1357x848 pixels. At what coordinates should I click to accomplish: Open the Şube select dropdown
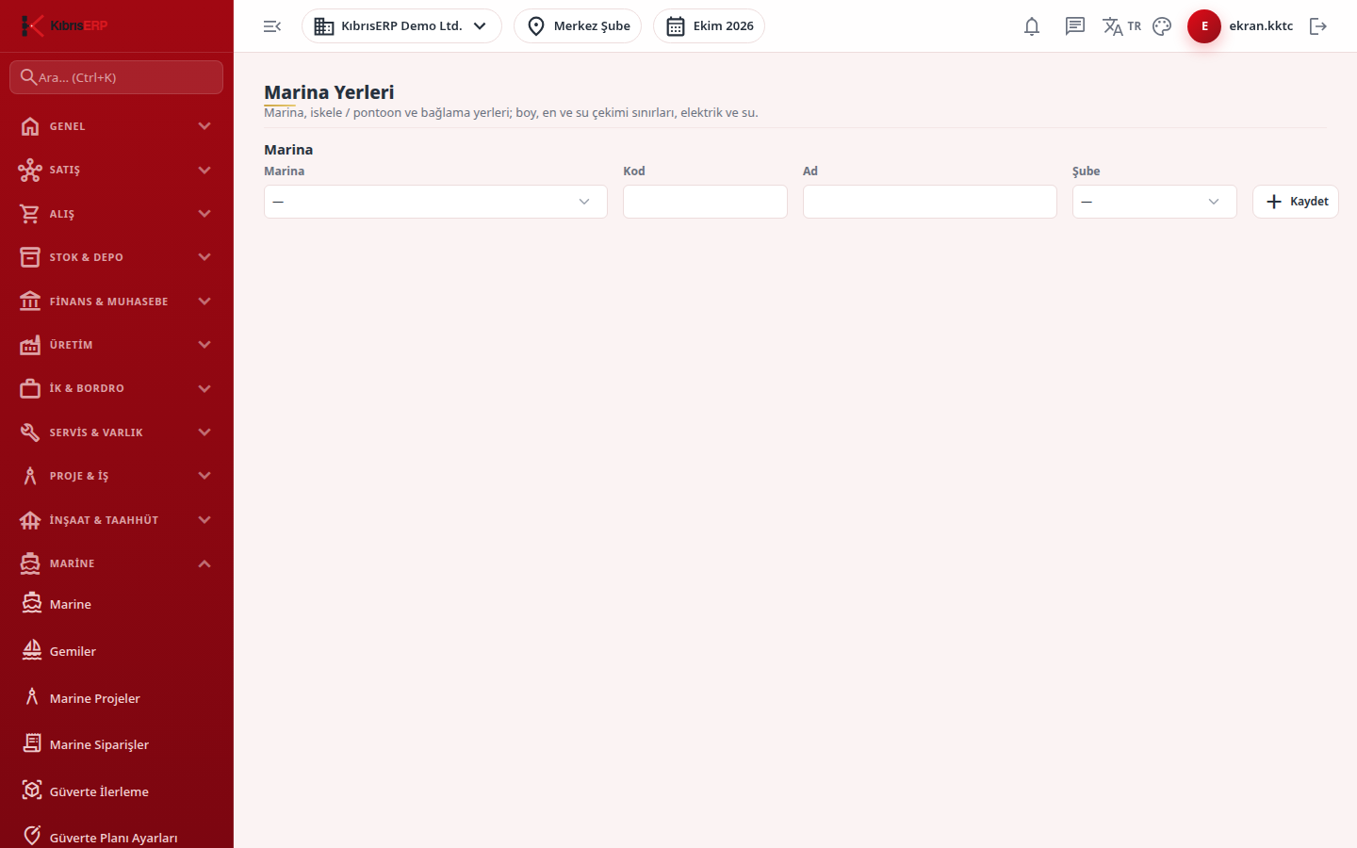click(1154, 202)
